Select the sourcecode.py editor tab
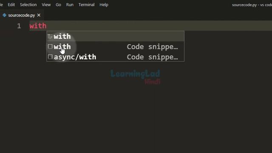The image size is (272, 153). coord(22,15)
